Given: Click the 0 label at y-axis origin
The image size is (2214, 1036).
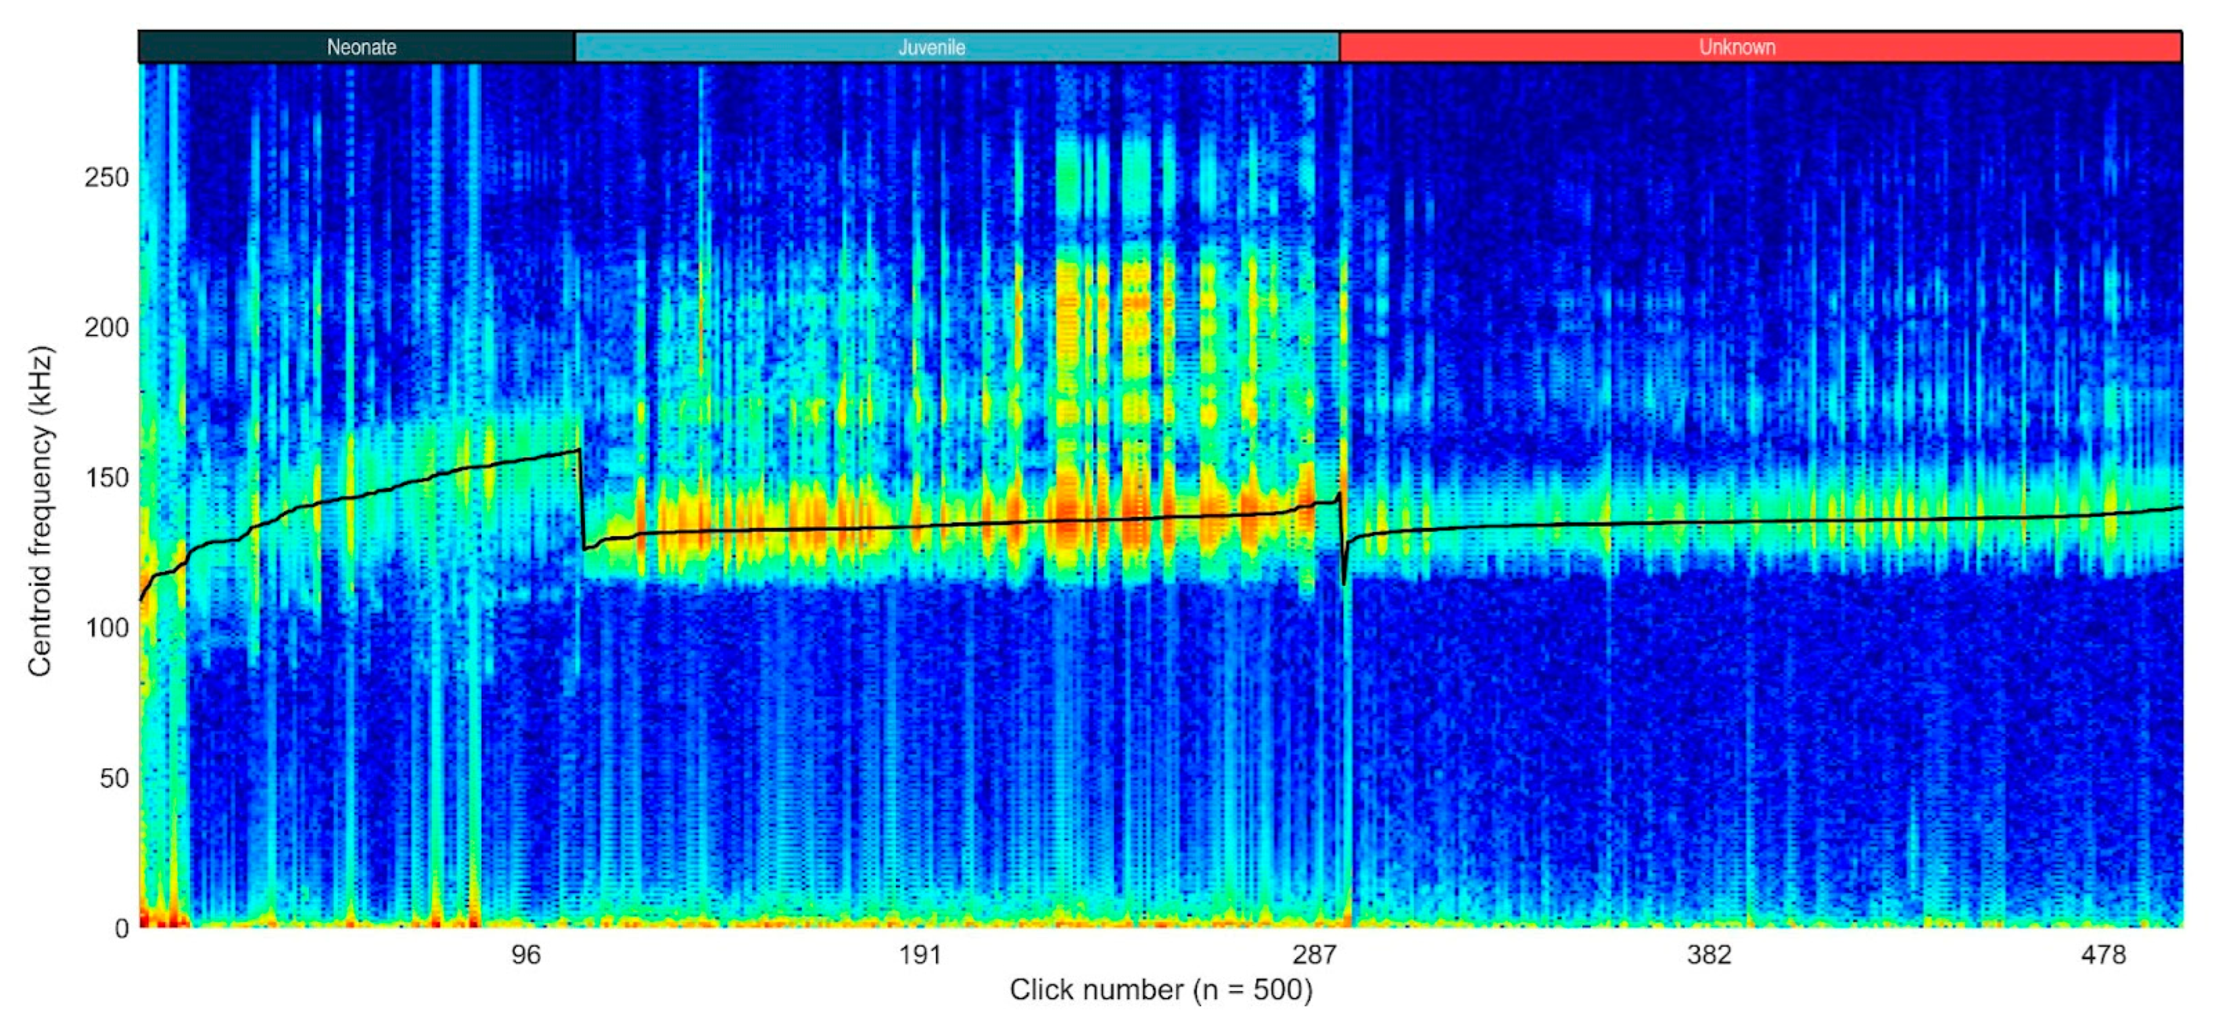Looking at the screenshot, I should coord(121,928).
